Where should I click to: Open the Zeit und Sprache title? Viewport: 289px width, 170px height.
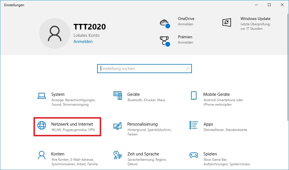point(143,154)
